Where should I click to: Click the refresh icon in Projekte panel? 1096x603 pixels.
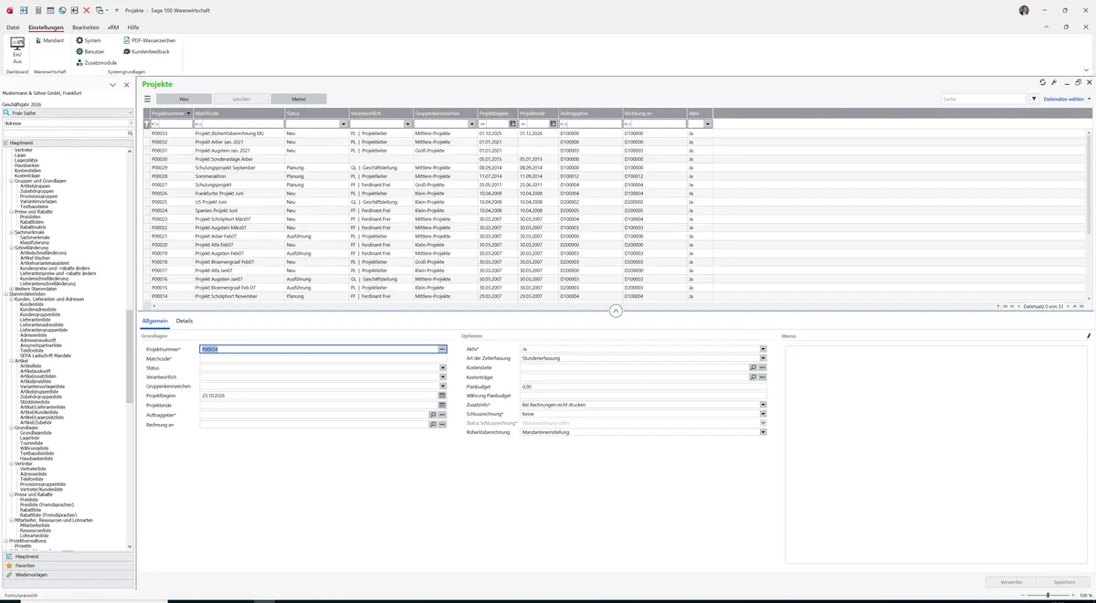pyautogui.click(x=1042, y=82)
